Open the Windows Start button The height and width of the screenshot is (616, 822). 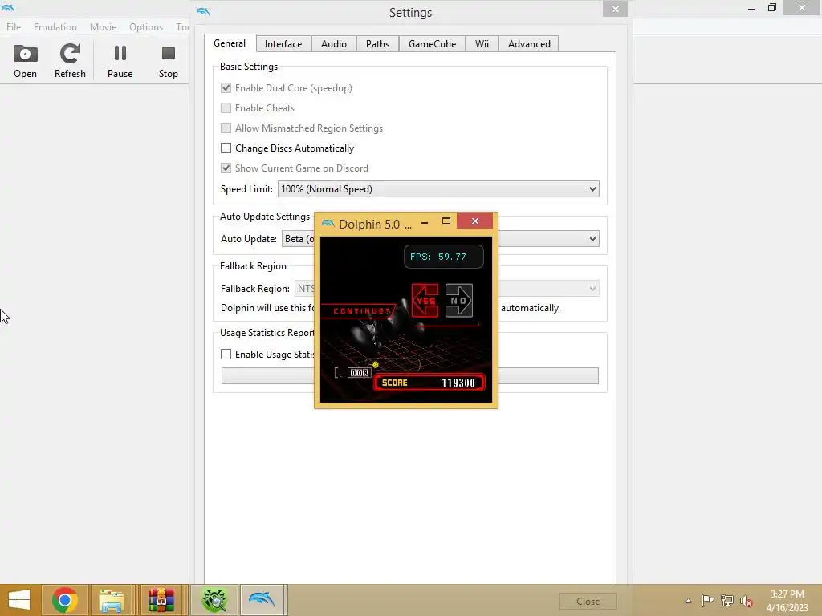click(19, 600)
